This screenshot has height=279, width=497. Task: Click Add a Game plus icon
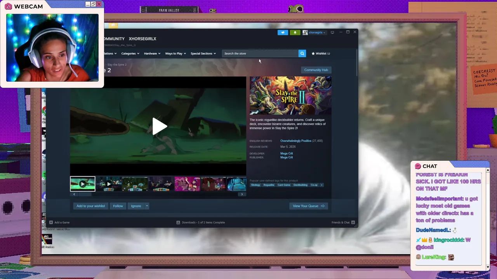pyautogui.click(x=51, y=222)
